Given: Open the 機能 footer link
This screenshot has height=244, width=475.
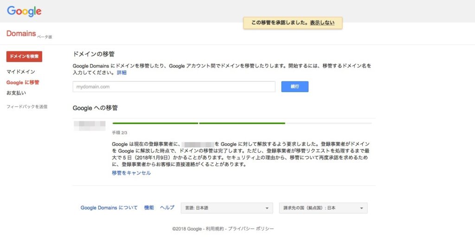Looking at the screenshot, I should click(149, 208).
